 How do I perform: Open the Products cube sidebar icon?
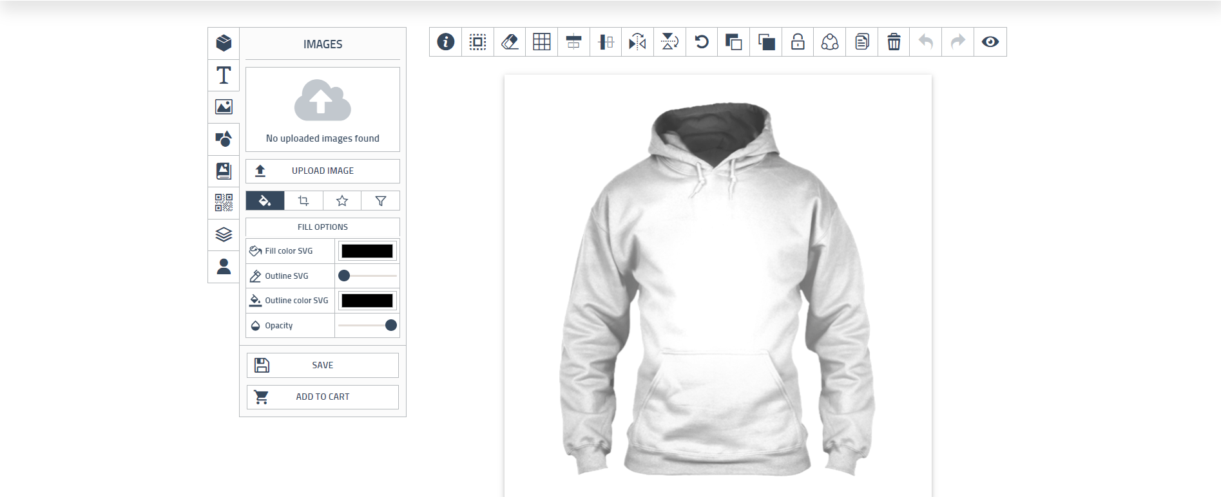pos(224,43)
